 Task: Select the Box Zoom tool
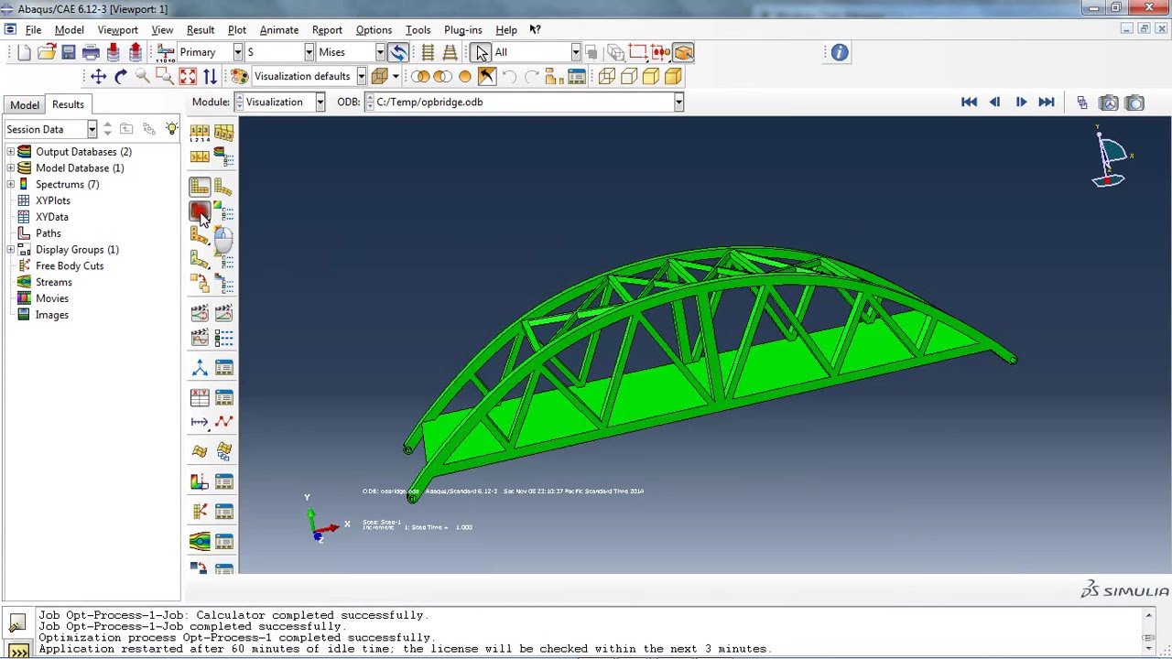(165, 77)
